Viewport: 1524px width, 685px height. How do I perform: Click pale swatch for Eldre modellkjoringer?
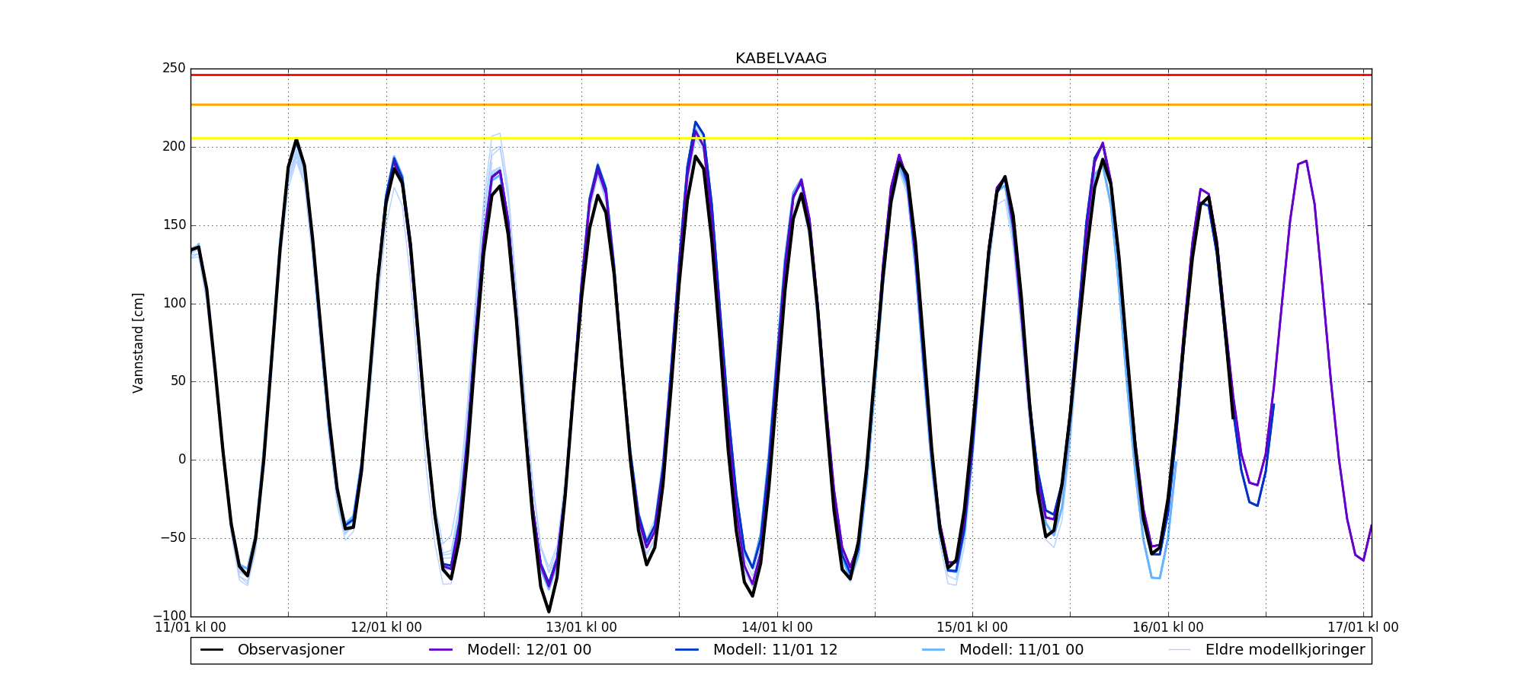pos(1179,650)
